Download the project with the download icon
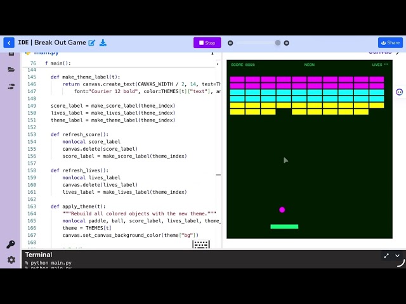This screenshot has width=406, height=304. 103,42
